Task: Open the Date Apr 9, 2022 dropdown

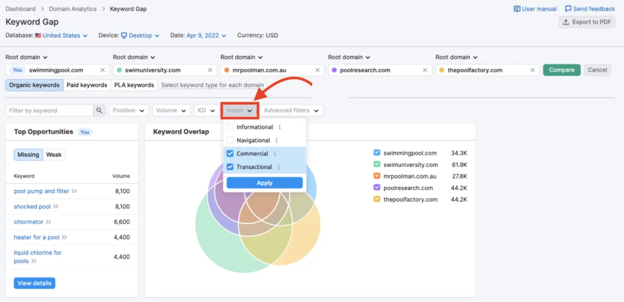Action: point(206,35)
